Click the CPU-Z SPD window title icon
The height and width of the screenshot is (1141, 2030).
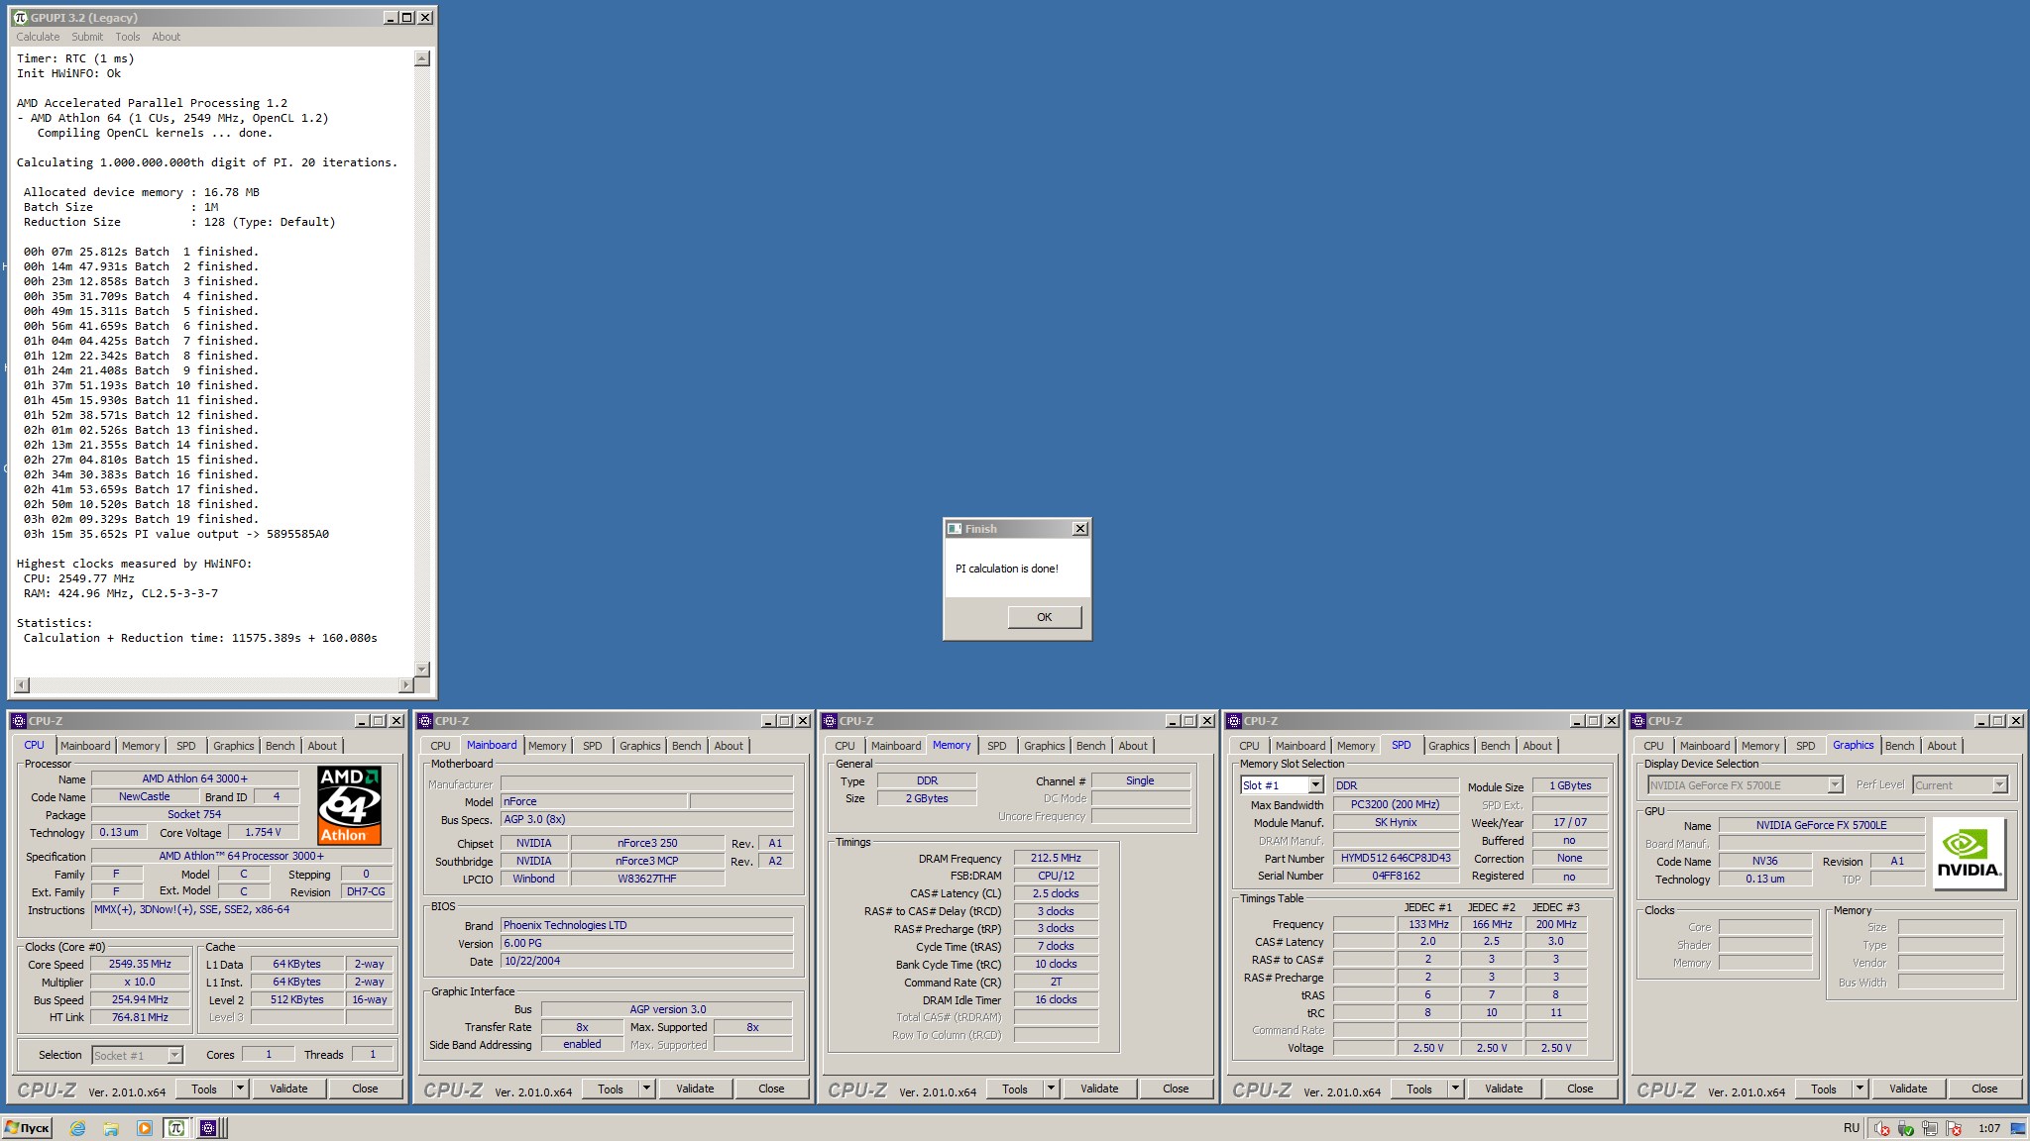click(x=1235, y=721)
